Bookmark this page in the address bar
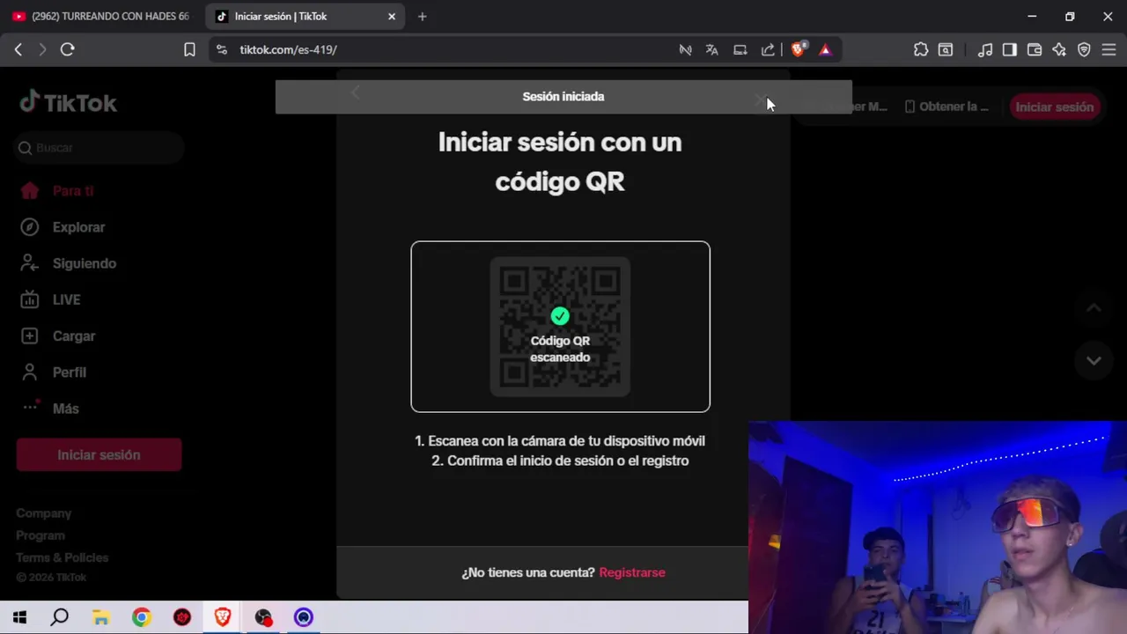 pos(189,50)
